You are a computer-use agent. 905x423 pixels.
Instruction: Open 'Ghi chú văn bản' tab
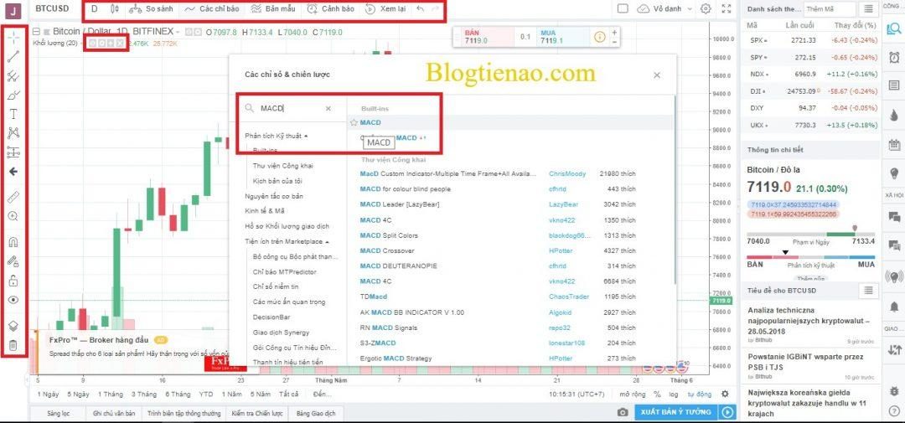(114, 413)
